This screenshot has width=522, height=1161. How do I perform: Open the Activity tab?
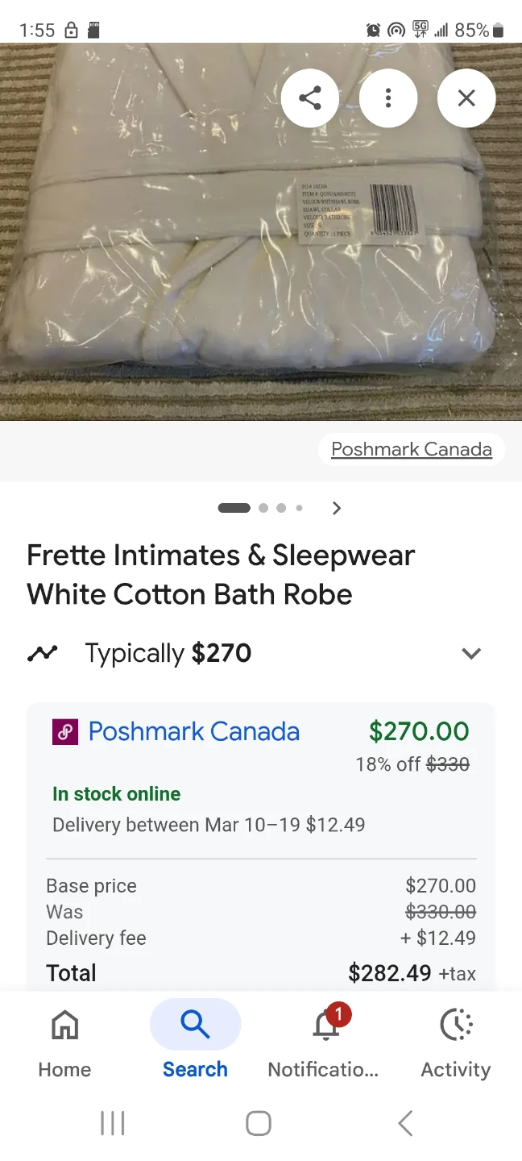pos(456,1040)
